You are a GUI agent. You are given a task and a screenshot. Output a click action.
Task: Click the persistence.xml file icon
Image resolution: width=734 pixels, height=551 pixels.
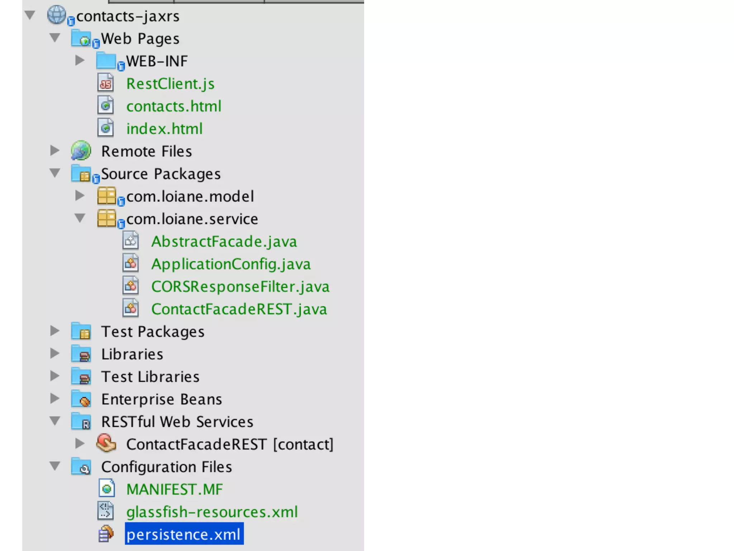click(x=106, y=534)
